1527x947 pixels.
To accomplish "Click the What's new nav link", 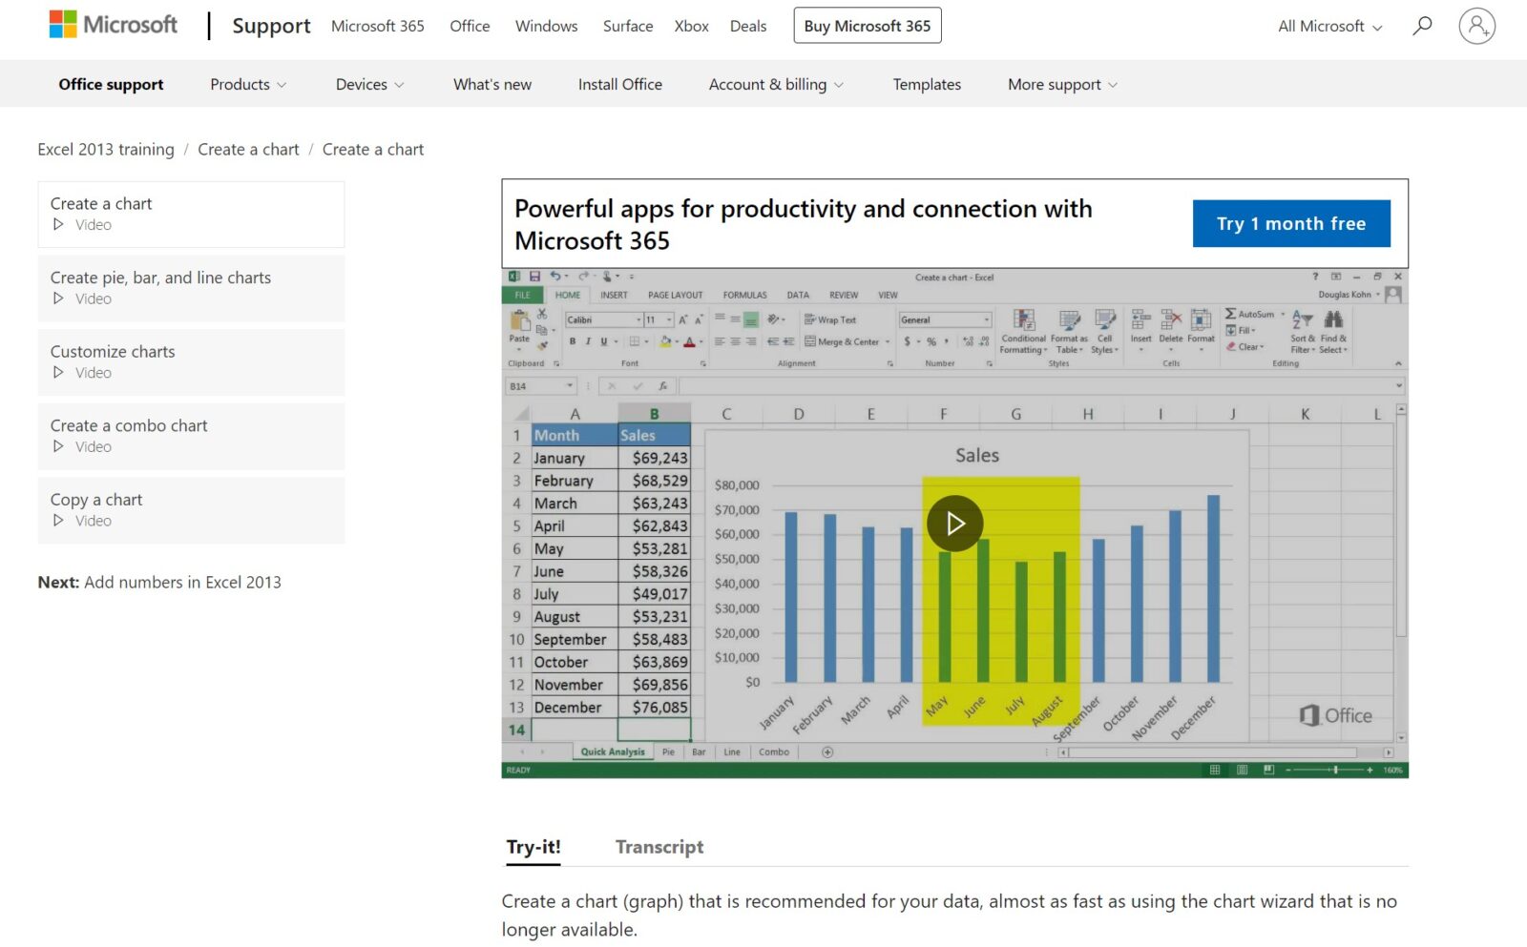I will 492,84.
